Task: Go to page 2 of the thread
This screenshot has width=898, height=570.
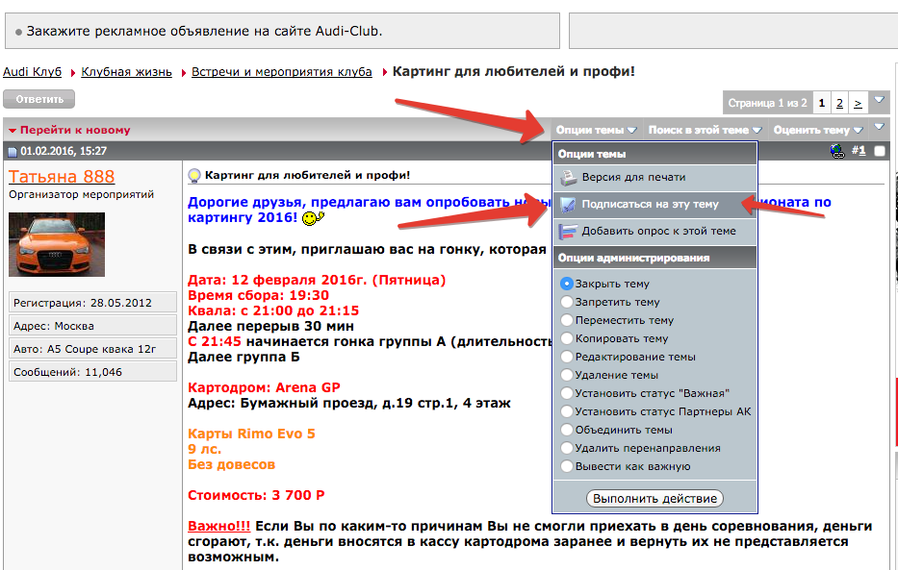Action: [839, 103]
